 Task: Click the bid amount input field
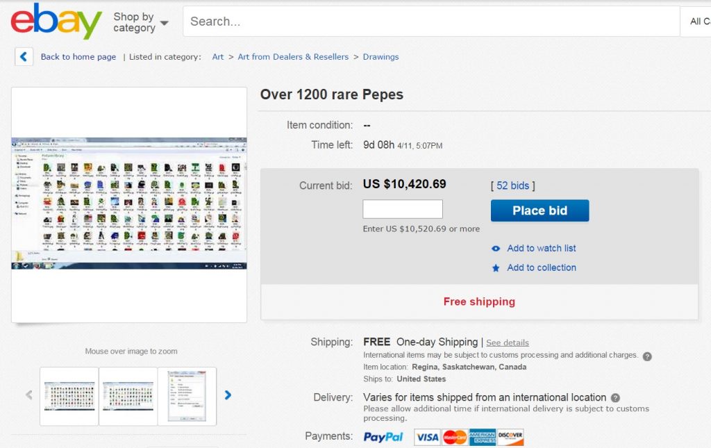point(403,209)
